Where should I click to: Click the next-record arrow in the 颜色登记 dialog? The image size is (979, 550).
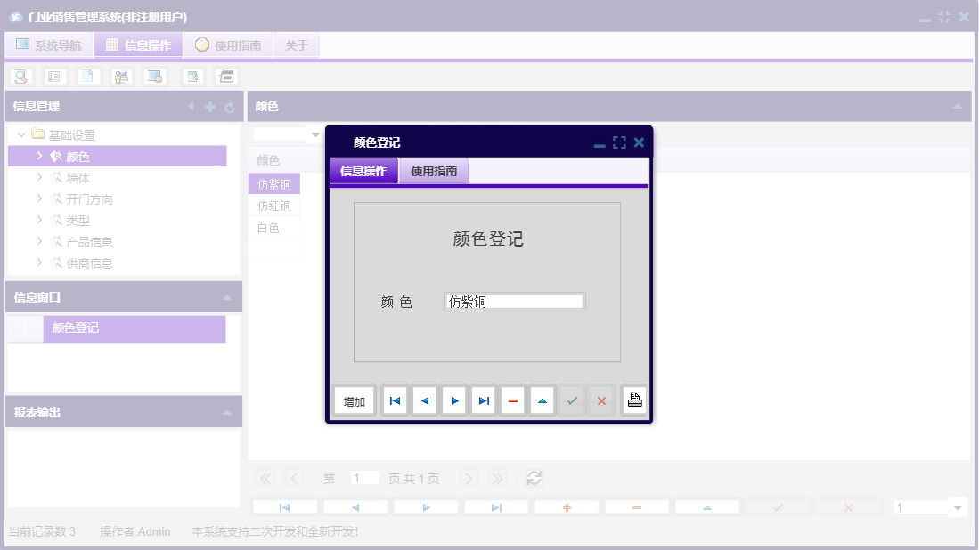point(454,400)
